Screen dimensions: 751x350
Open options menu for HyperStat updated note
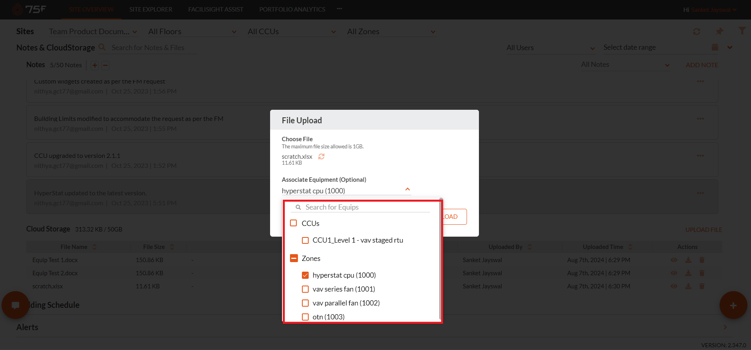pyautogui.click(x=700, y=193)
